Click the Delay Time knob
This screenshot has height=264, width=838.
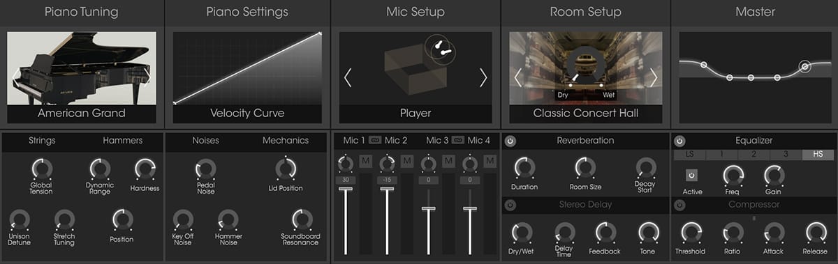(x=564, y=233)
